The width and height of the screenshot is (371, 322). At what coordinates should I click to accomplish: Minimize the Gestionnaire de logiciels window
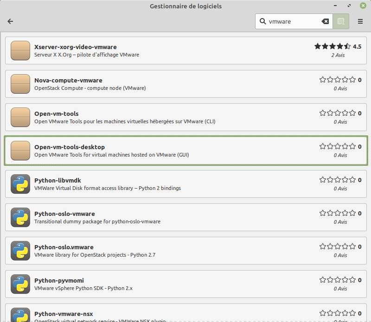[335, 6]
